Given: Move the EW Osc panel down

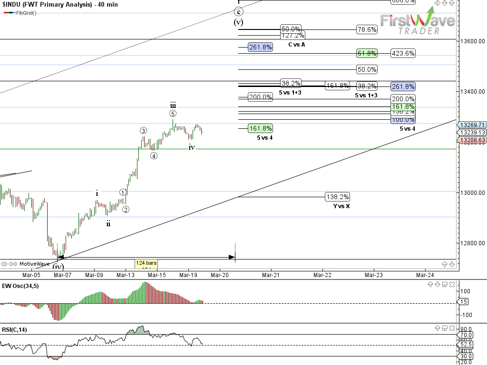Looking at the screenshot, I should (437, 284).
